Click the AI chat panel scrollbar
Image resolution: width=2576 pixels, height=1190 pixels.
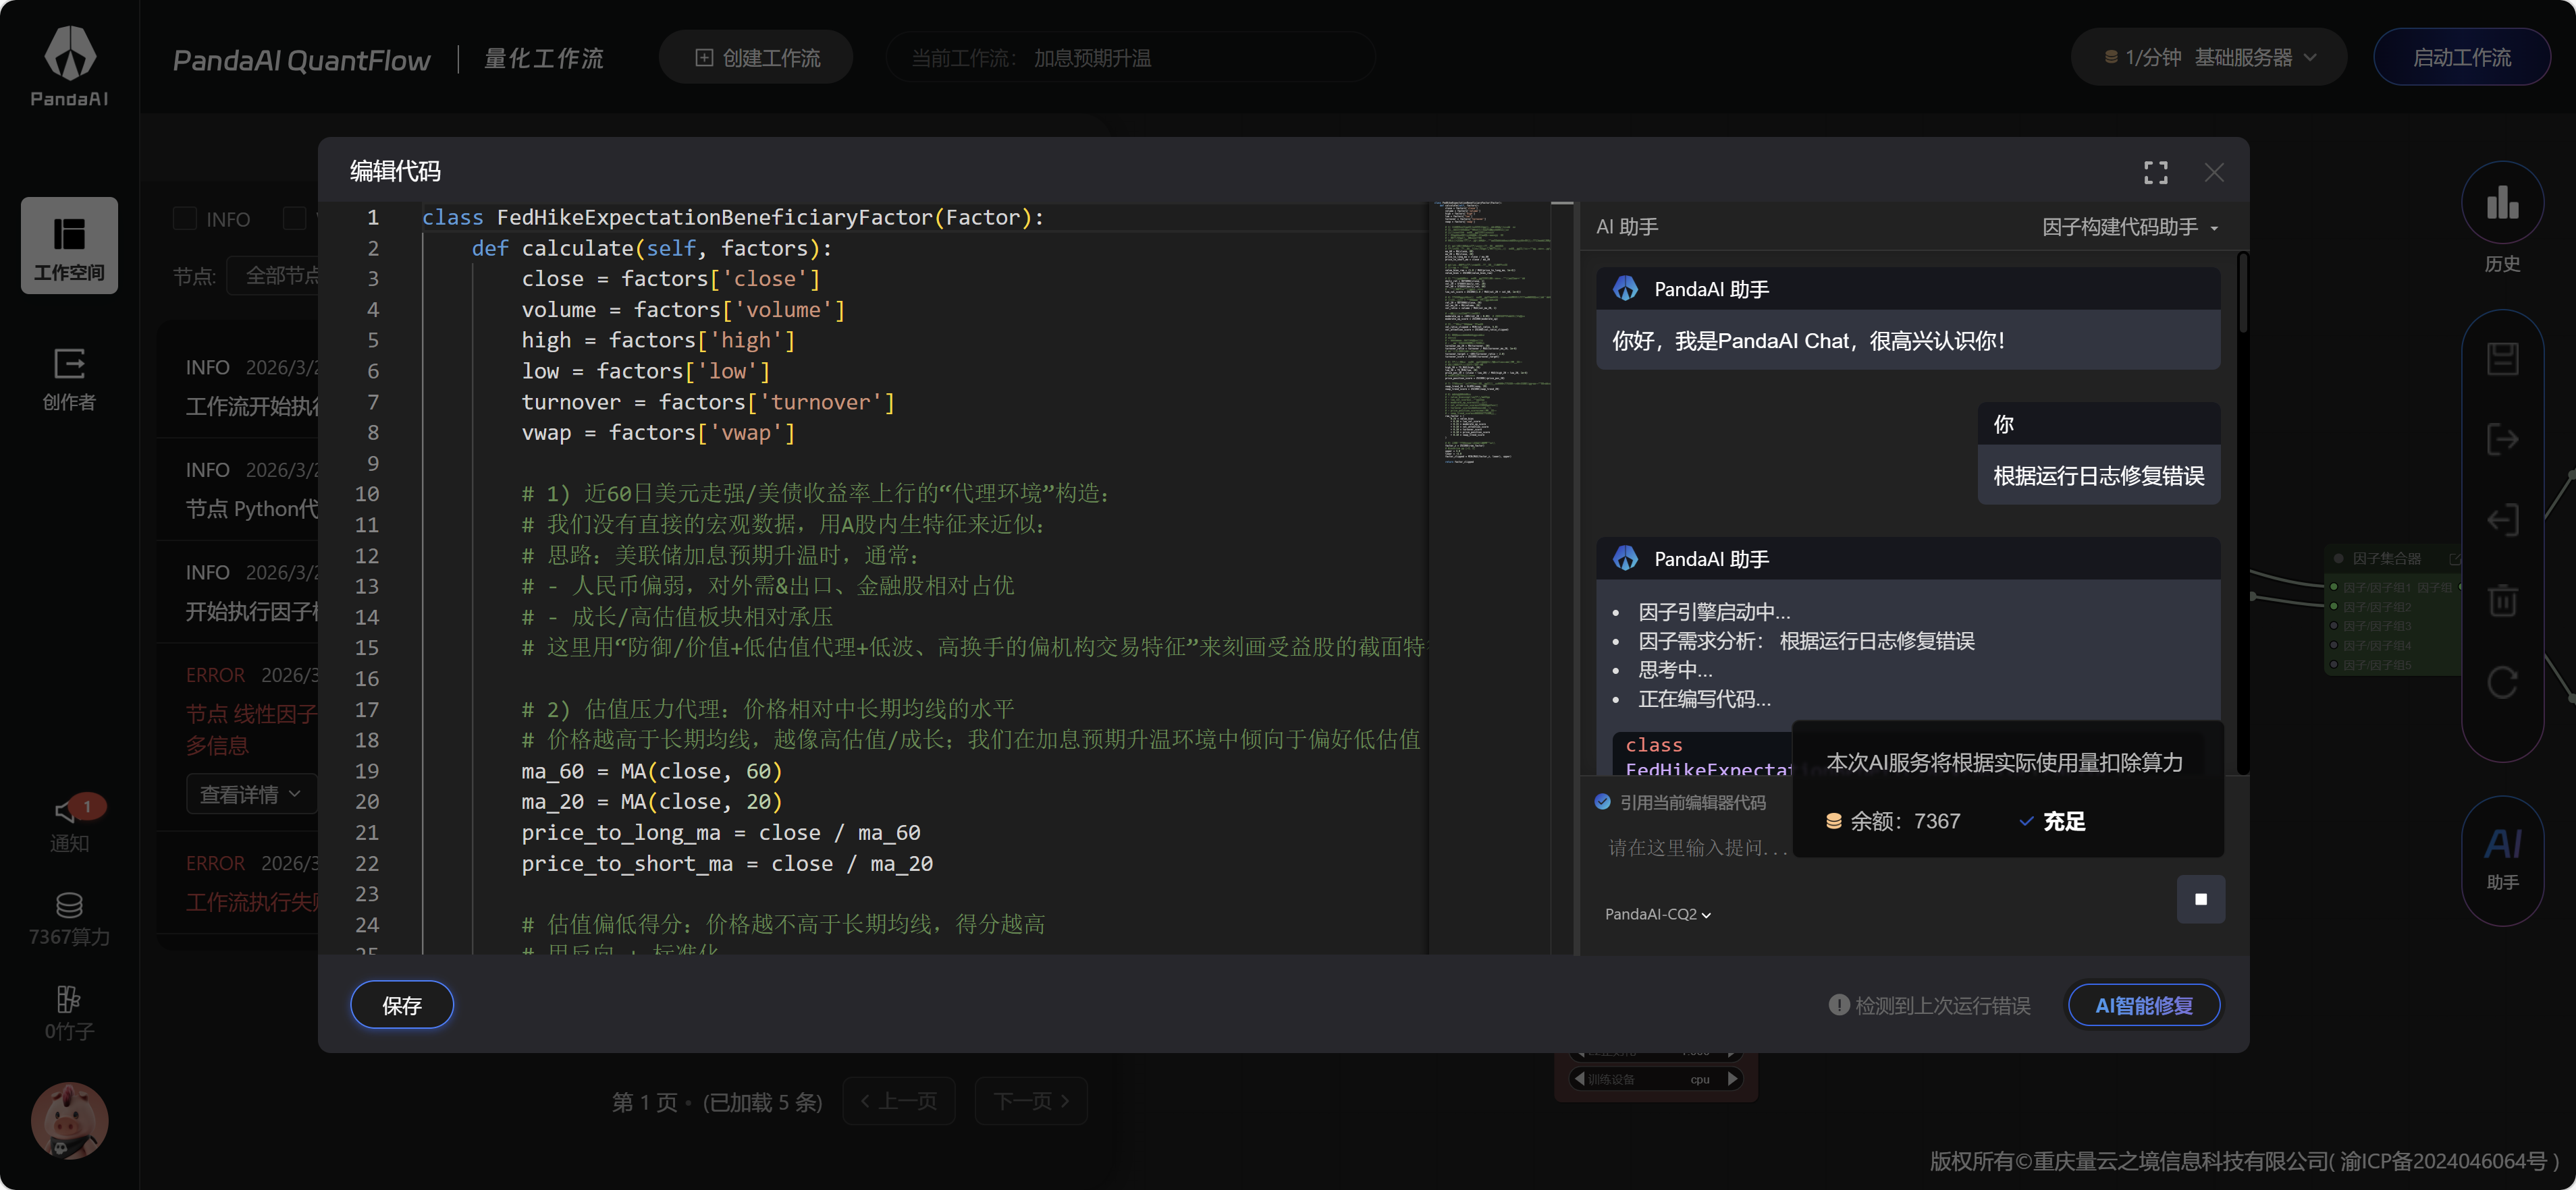pyautogui.click(x=2243, y=293)
